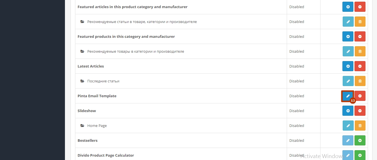377x160 pixels.
Task: Uninstall Pinta Email Template module
Action: point(360,96)
